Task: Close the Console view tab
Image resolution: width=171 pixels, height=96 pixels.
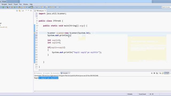Action: tap(69, 73)
